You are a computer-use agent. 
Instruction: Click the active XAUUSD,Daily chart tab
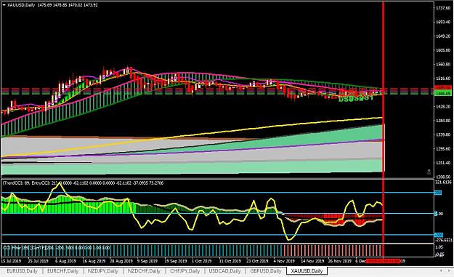[307, 271]
